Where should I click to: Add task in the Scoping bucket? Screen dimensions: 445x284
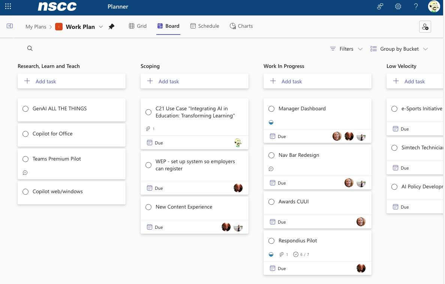pyautogui.click(x=194, y=81)
